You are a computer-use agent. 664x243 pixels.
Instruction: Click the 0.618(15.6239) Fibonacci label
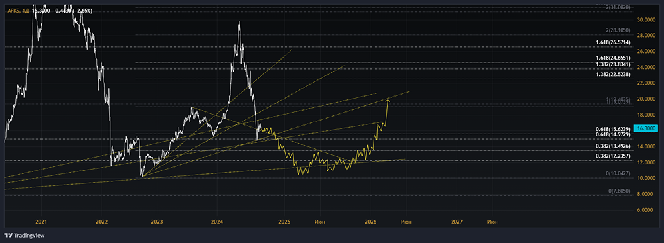click(x=613, y=129)
